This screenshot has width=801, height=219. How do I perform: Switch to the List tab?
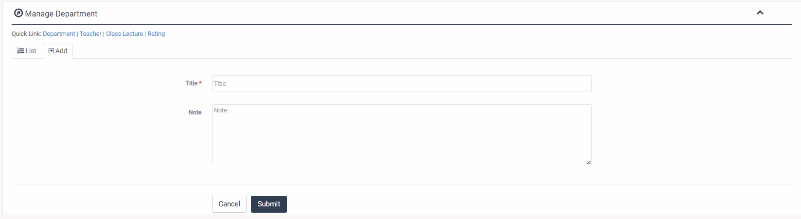click(27, 51)
